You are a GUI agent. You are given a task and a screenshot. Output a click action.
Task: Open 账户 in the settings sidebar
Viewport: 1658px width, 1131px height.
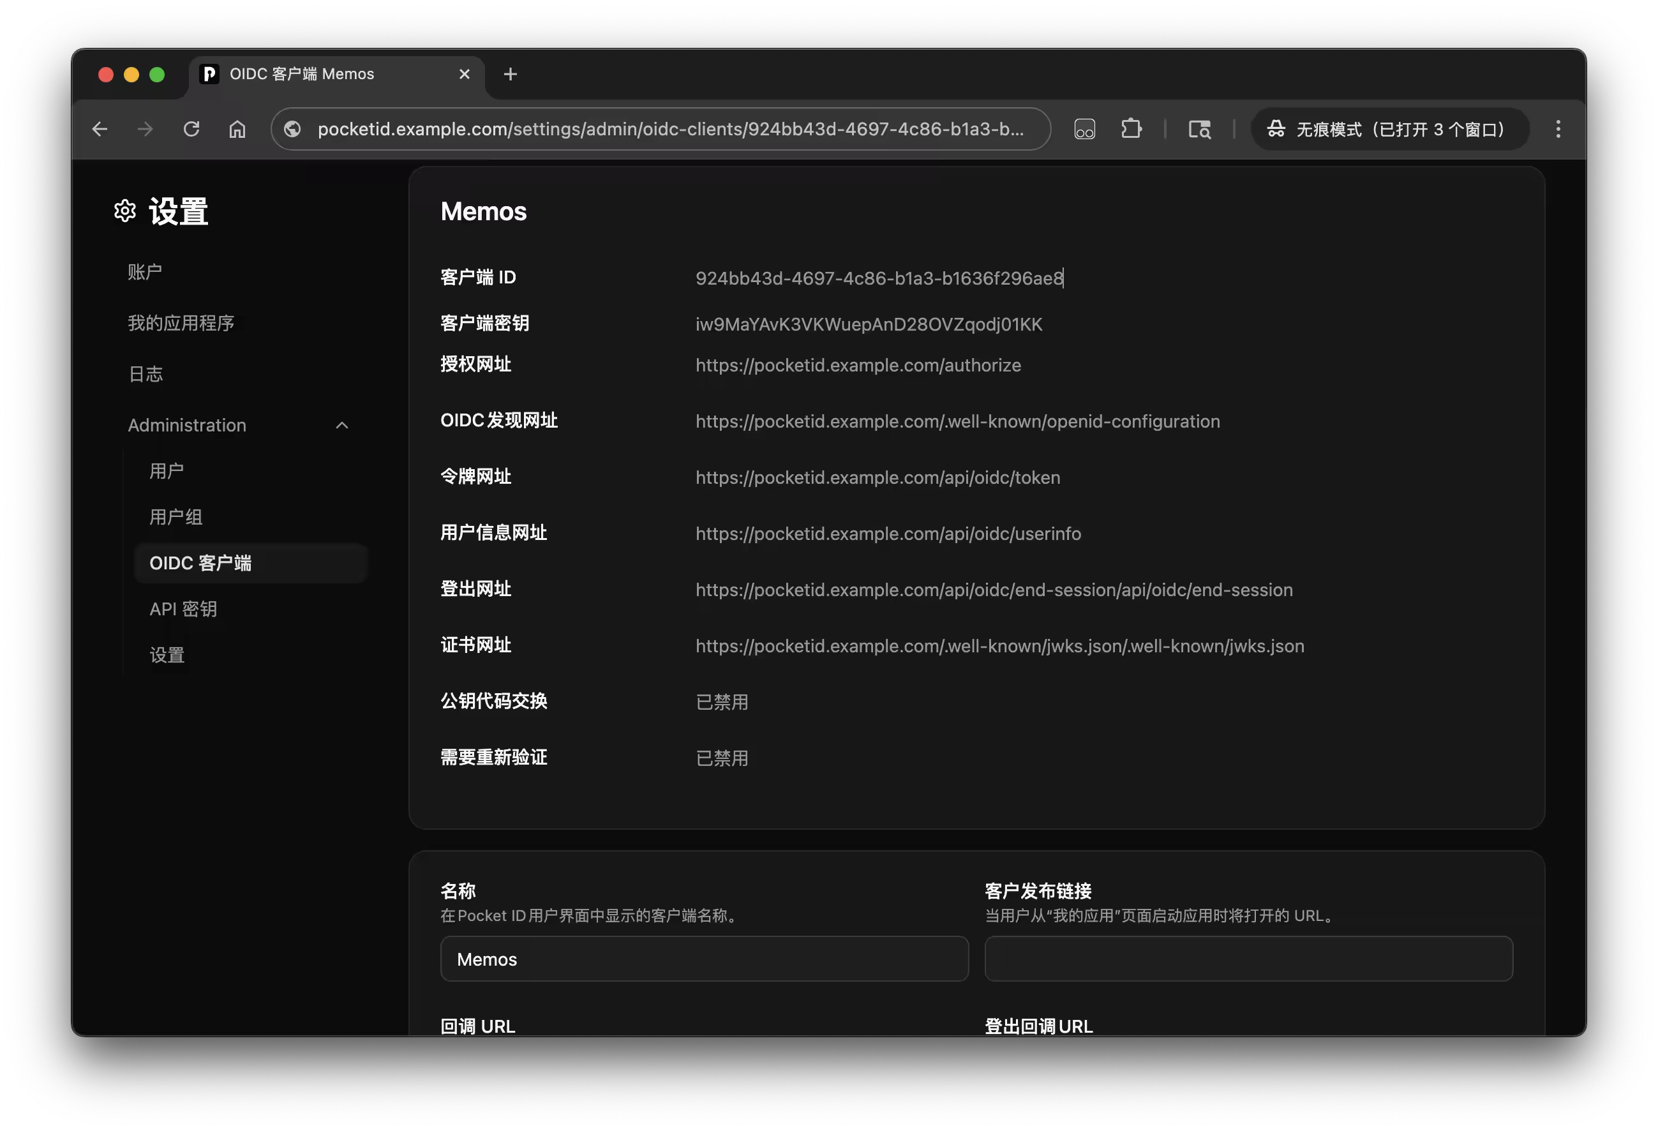145,272
